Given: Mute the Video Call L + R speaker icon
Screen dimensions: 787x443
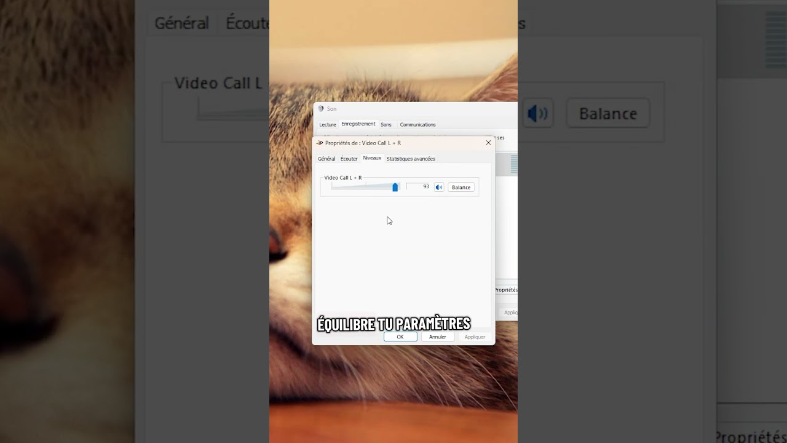Looking at the screenshot, I should pyautogui.click(x=438, y=187).
